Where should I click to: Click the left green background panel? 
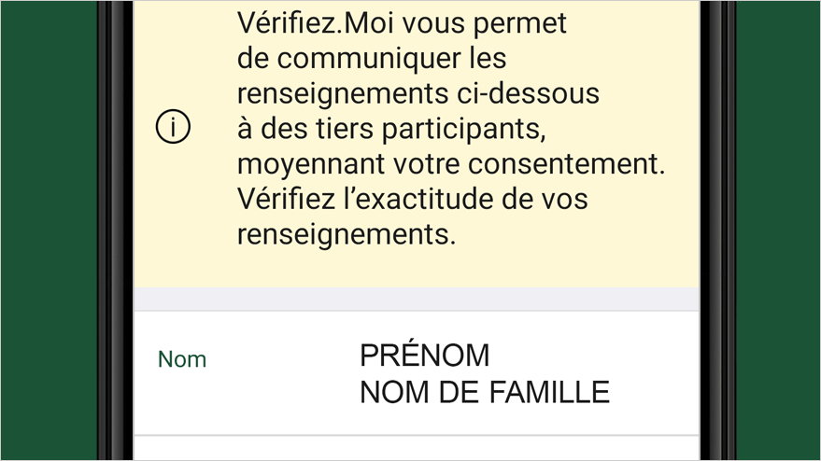(x=49, y=230)
